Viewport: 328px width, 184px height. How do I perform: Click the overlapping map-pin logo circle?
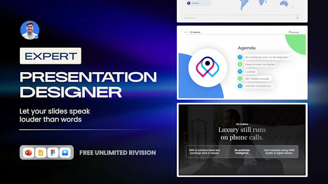pos(207,68)
